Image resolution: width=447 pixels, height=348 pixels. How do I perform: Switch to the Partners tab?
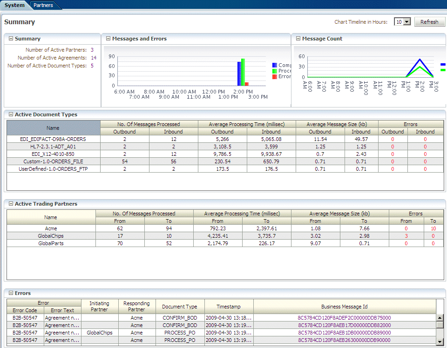click(x=43, y=5)
